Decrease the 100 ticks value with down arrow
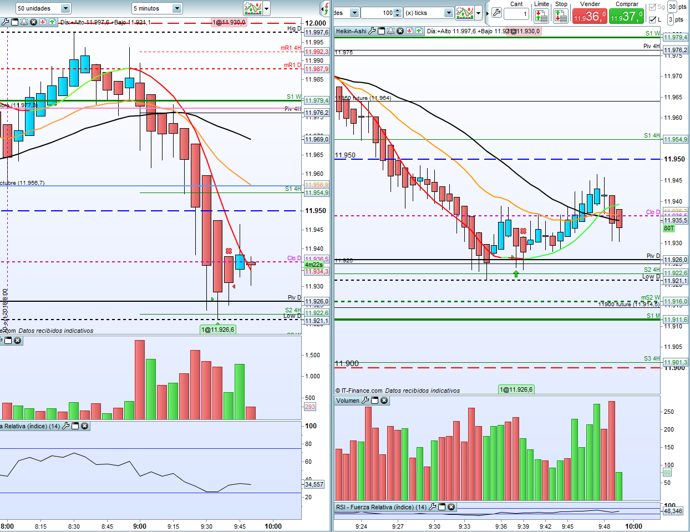Viewport: 690px width, 532px height. [398, 16]
